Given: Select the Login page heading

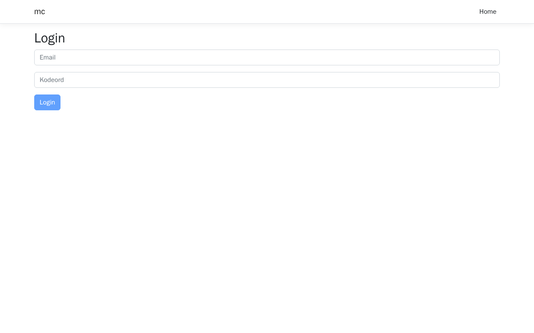Looking at the screenshot, I should point(50,38).
